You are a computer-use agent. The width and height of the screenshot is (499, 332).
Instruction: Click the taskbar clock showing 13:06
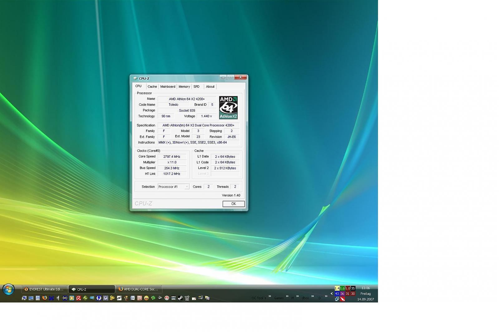tap(366, 288)
